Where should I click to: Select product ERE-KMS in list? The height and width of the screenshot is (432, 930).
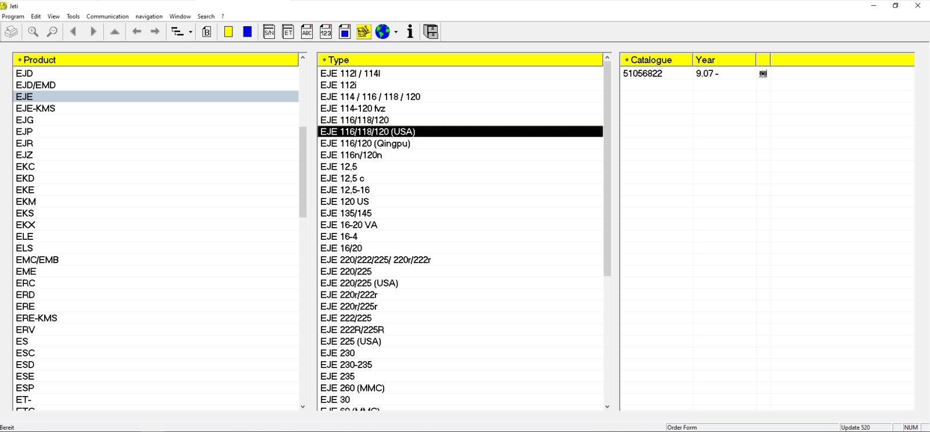coord(156,318)
